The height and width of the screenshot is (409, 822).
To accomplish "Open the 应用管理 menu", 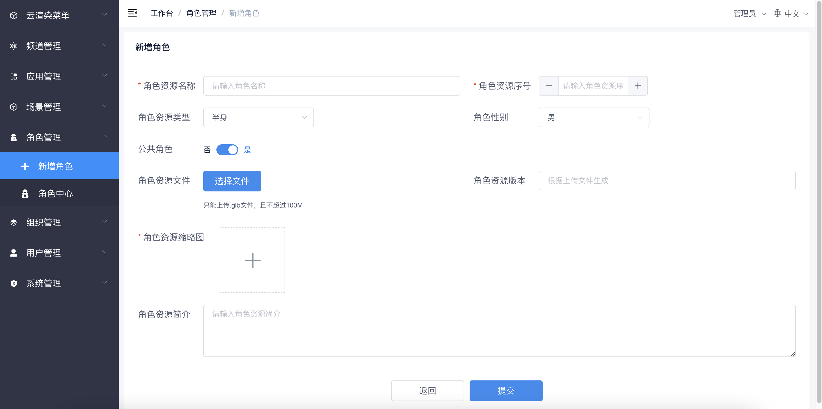I will 59,77.
